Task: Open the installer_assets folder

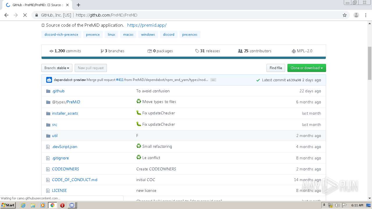Action: [x=65, y=113]
